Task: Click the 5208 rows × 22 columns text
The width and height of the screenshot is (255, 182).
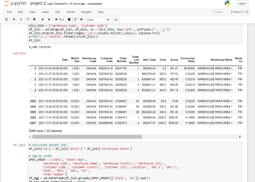Action: [x=45, y=131]
